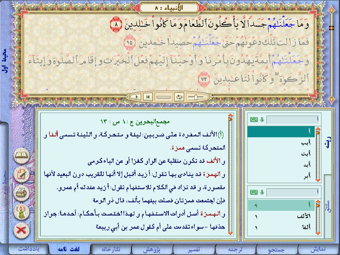Select derivative أ with count ٩
The width and height of the screenshot is (340, 255).
tap(281, 205)
